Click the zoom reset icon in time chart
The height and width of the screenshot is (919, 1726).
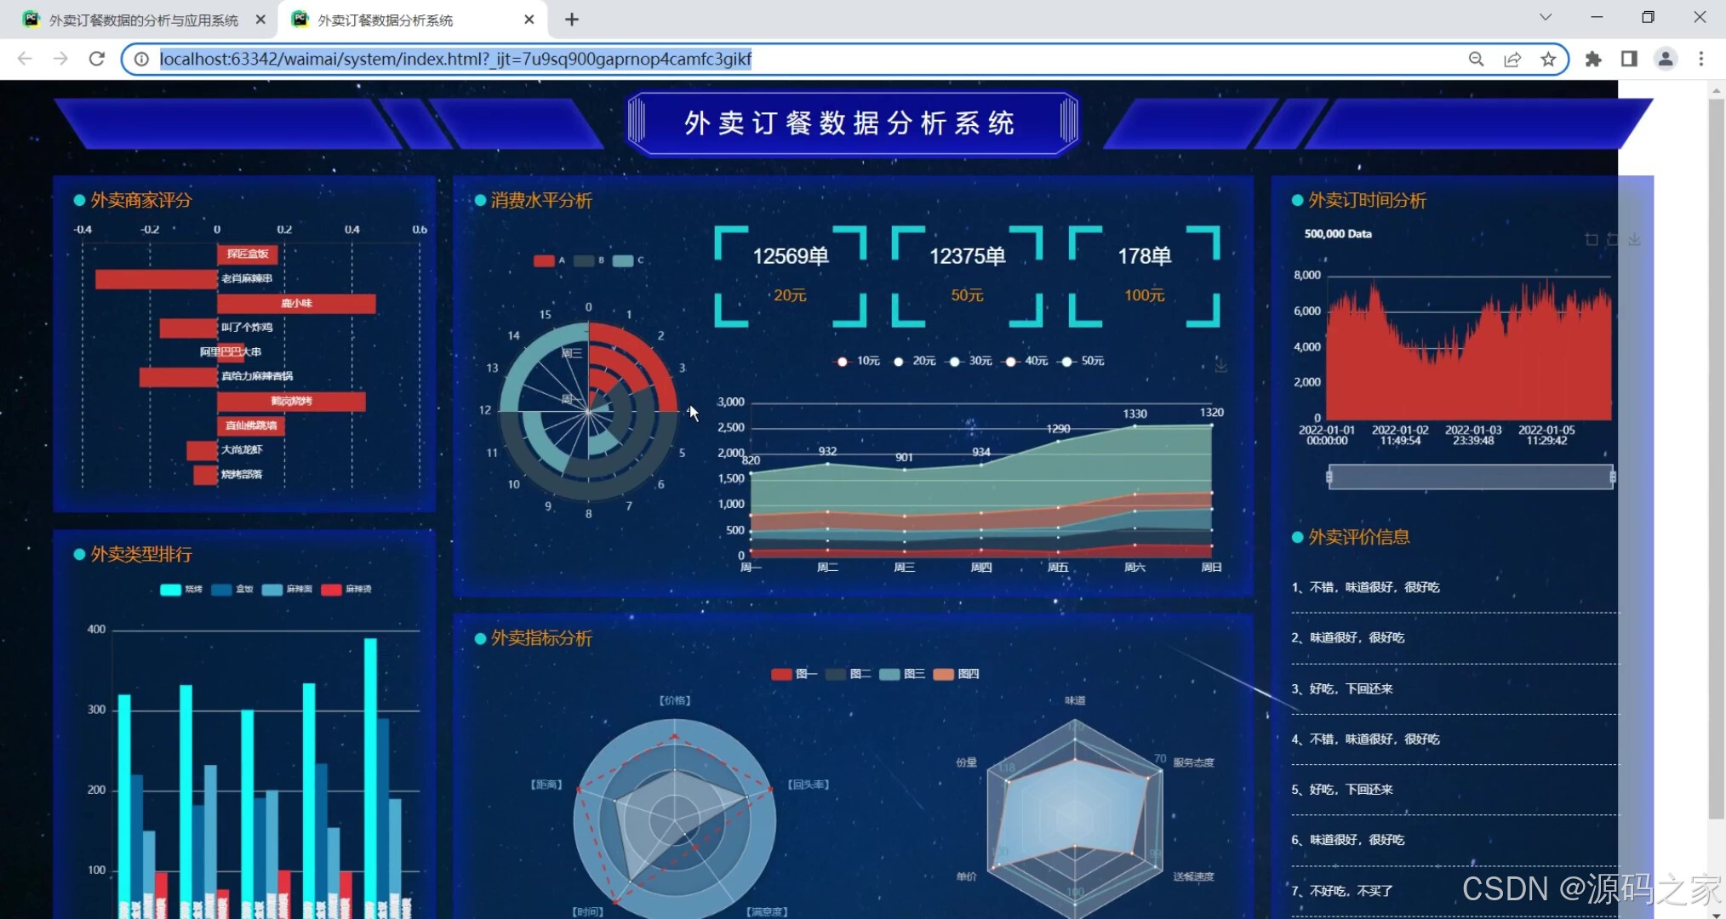pyautogui.click(x=1613, y=240)
